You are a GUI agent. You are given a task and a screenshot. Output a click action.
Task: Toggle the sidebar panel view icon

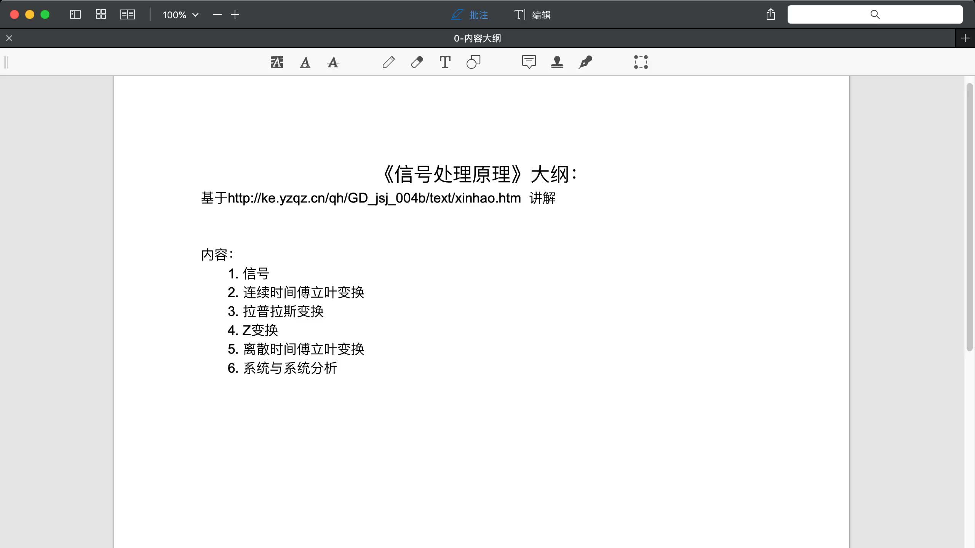coord(75,14)
